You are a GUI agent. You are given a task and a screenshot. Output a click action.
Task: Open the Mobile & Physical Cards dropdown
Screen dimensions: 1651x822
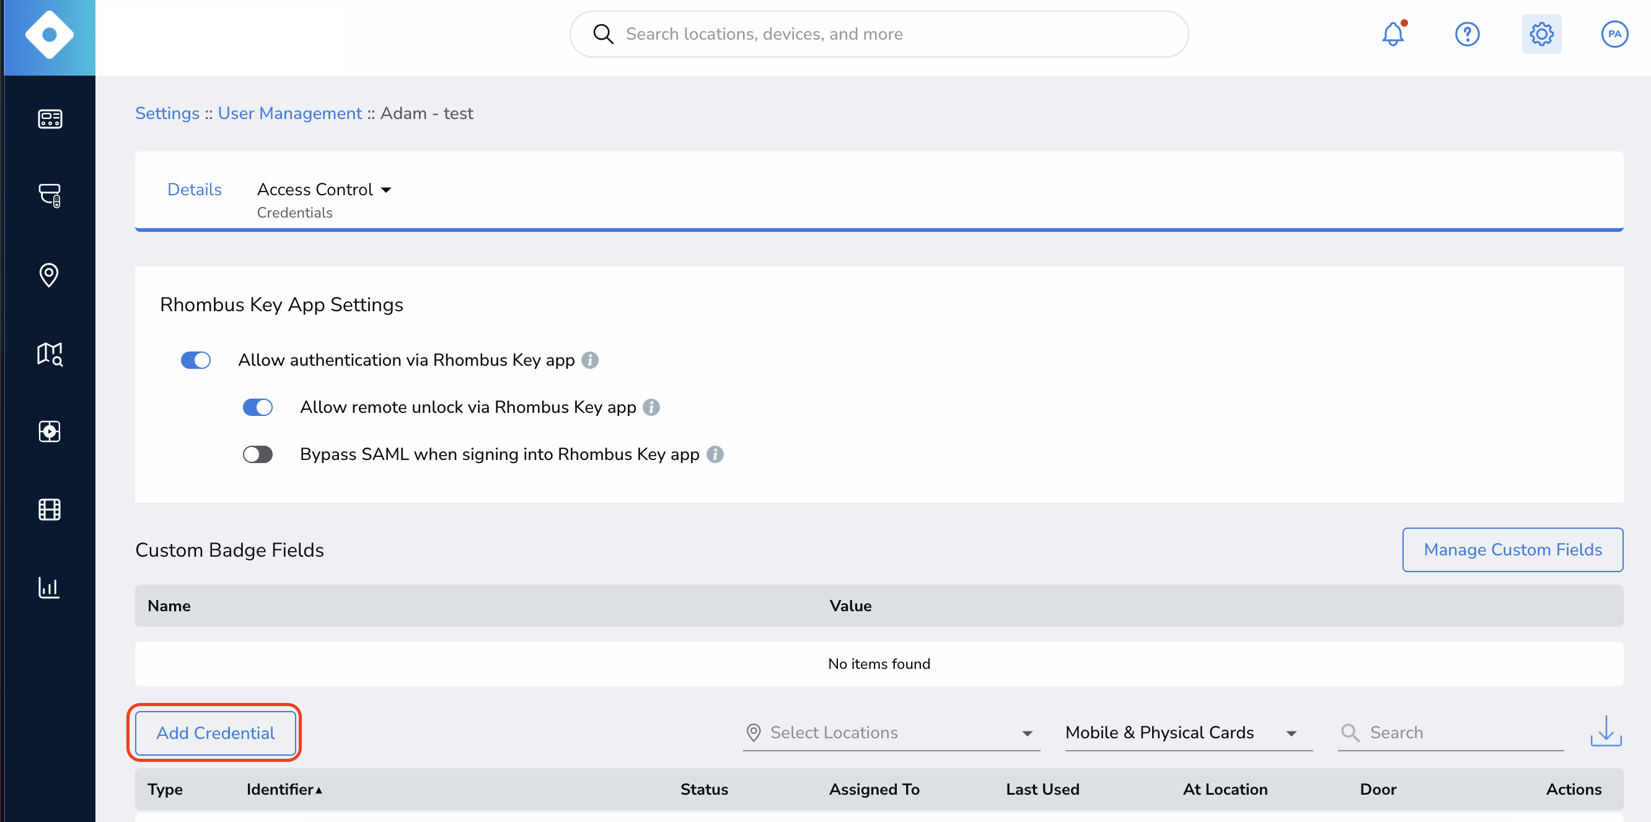coord(1188,732)
